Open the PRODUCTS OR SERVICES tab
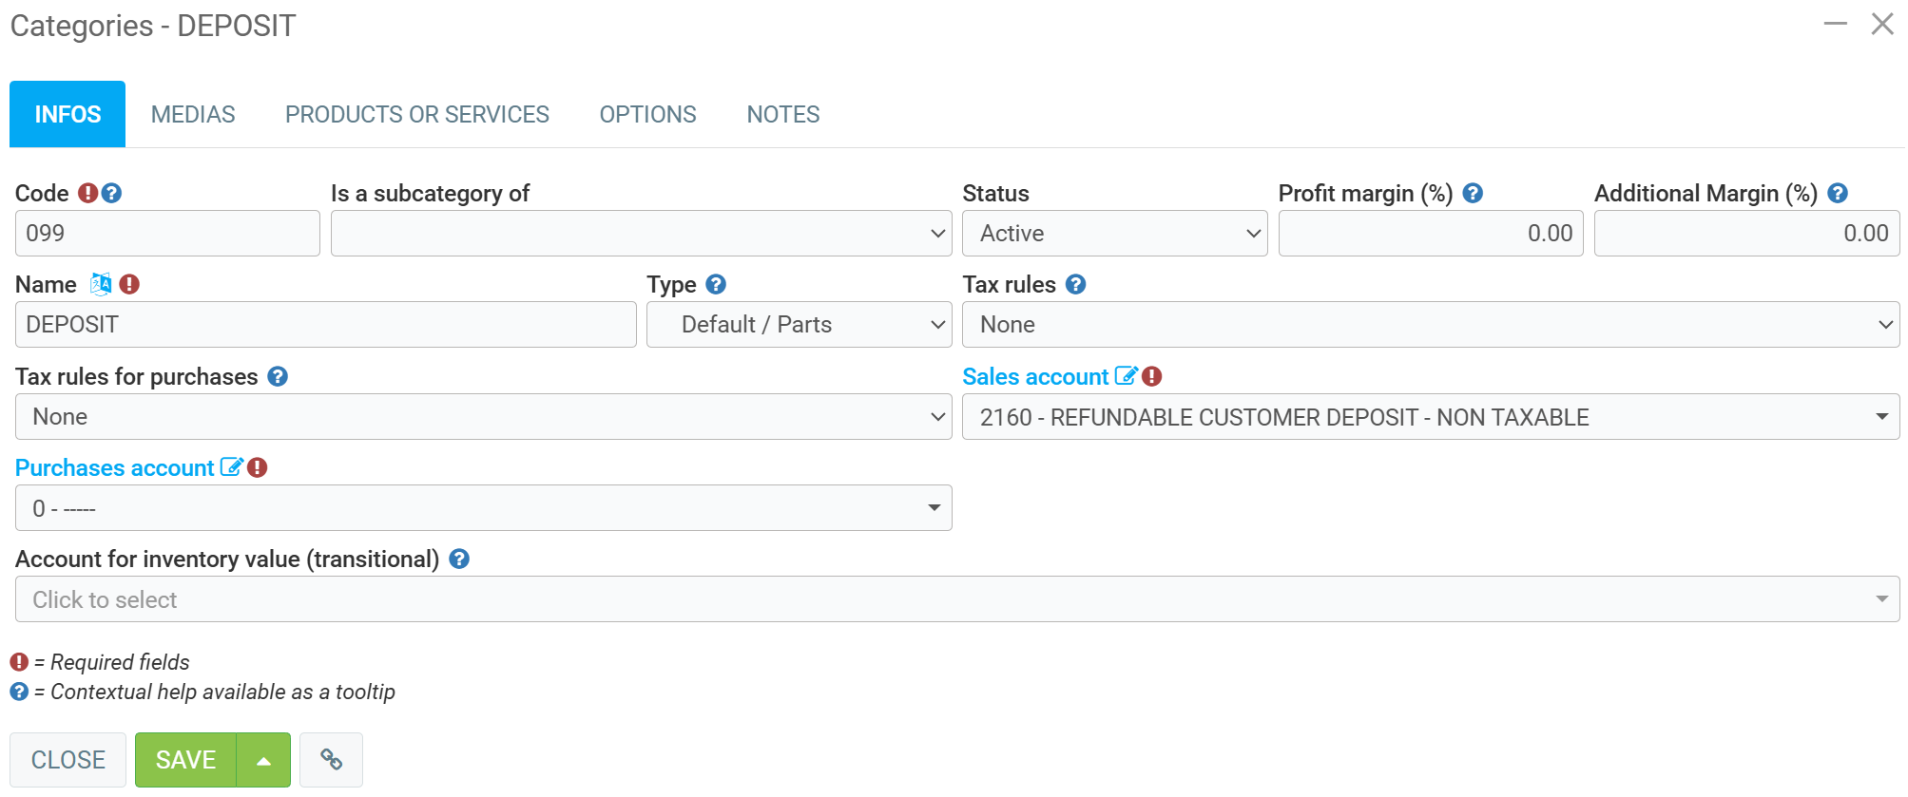This screenshot has height=797, width=1908. pyautogui.click(x=416, y=114)
